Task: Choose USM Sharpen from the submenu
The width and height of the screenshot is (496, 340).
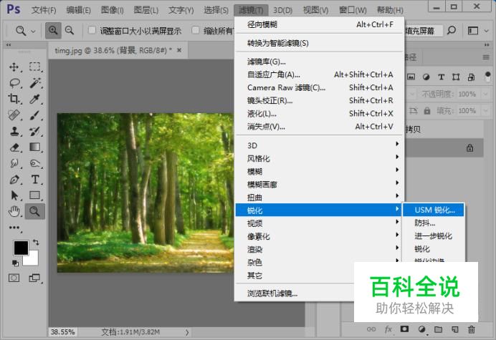Action: coord(434,210)
